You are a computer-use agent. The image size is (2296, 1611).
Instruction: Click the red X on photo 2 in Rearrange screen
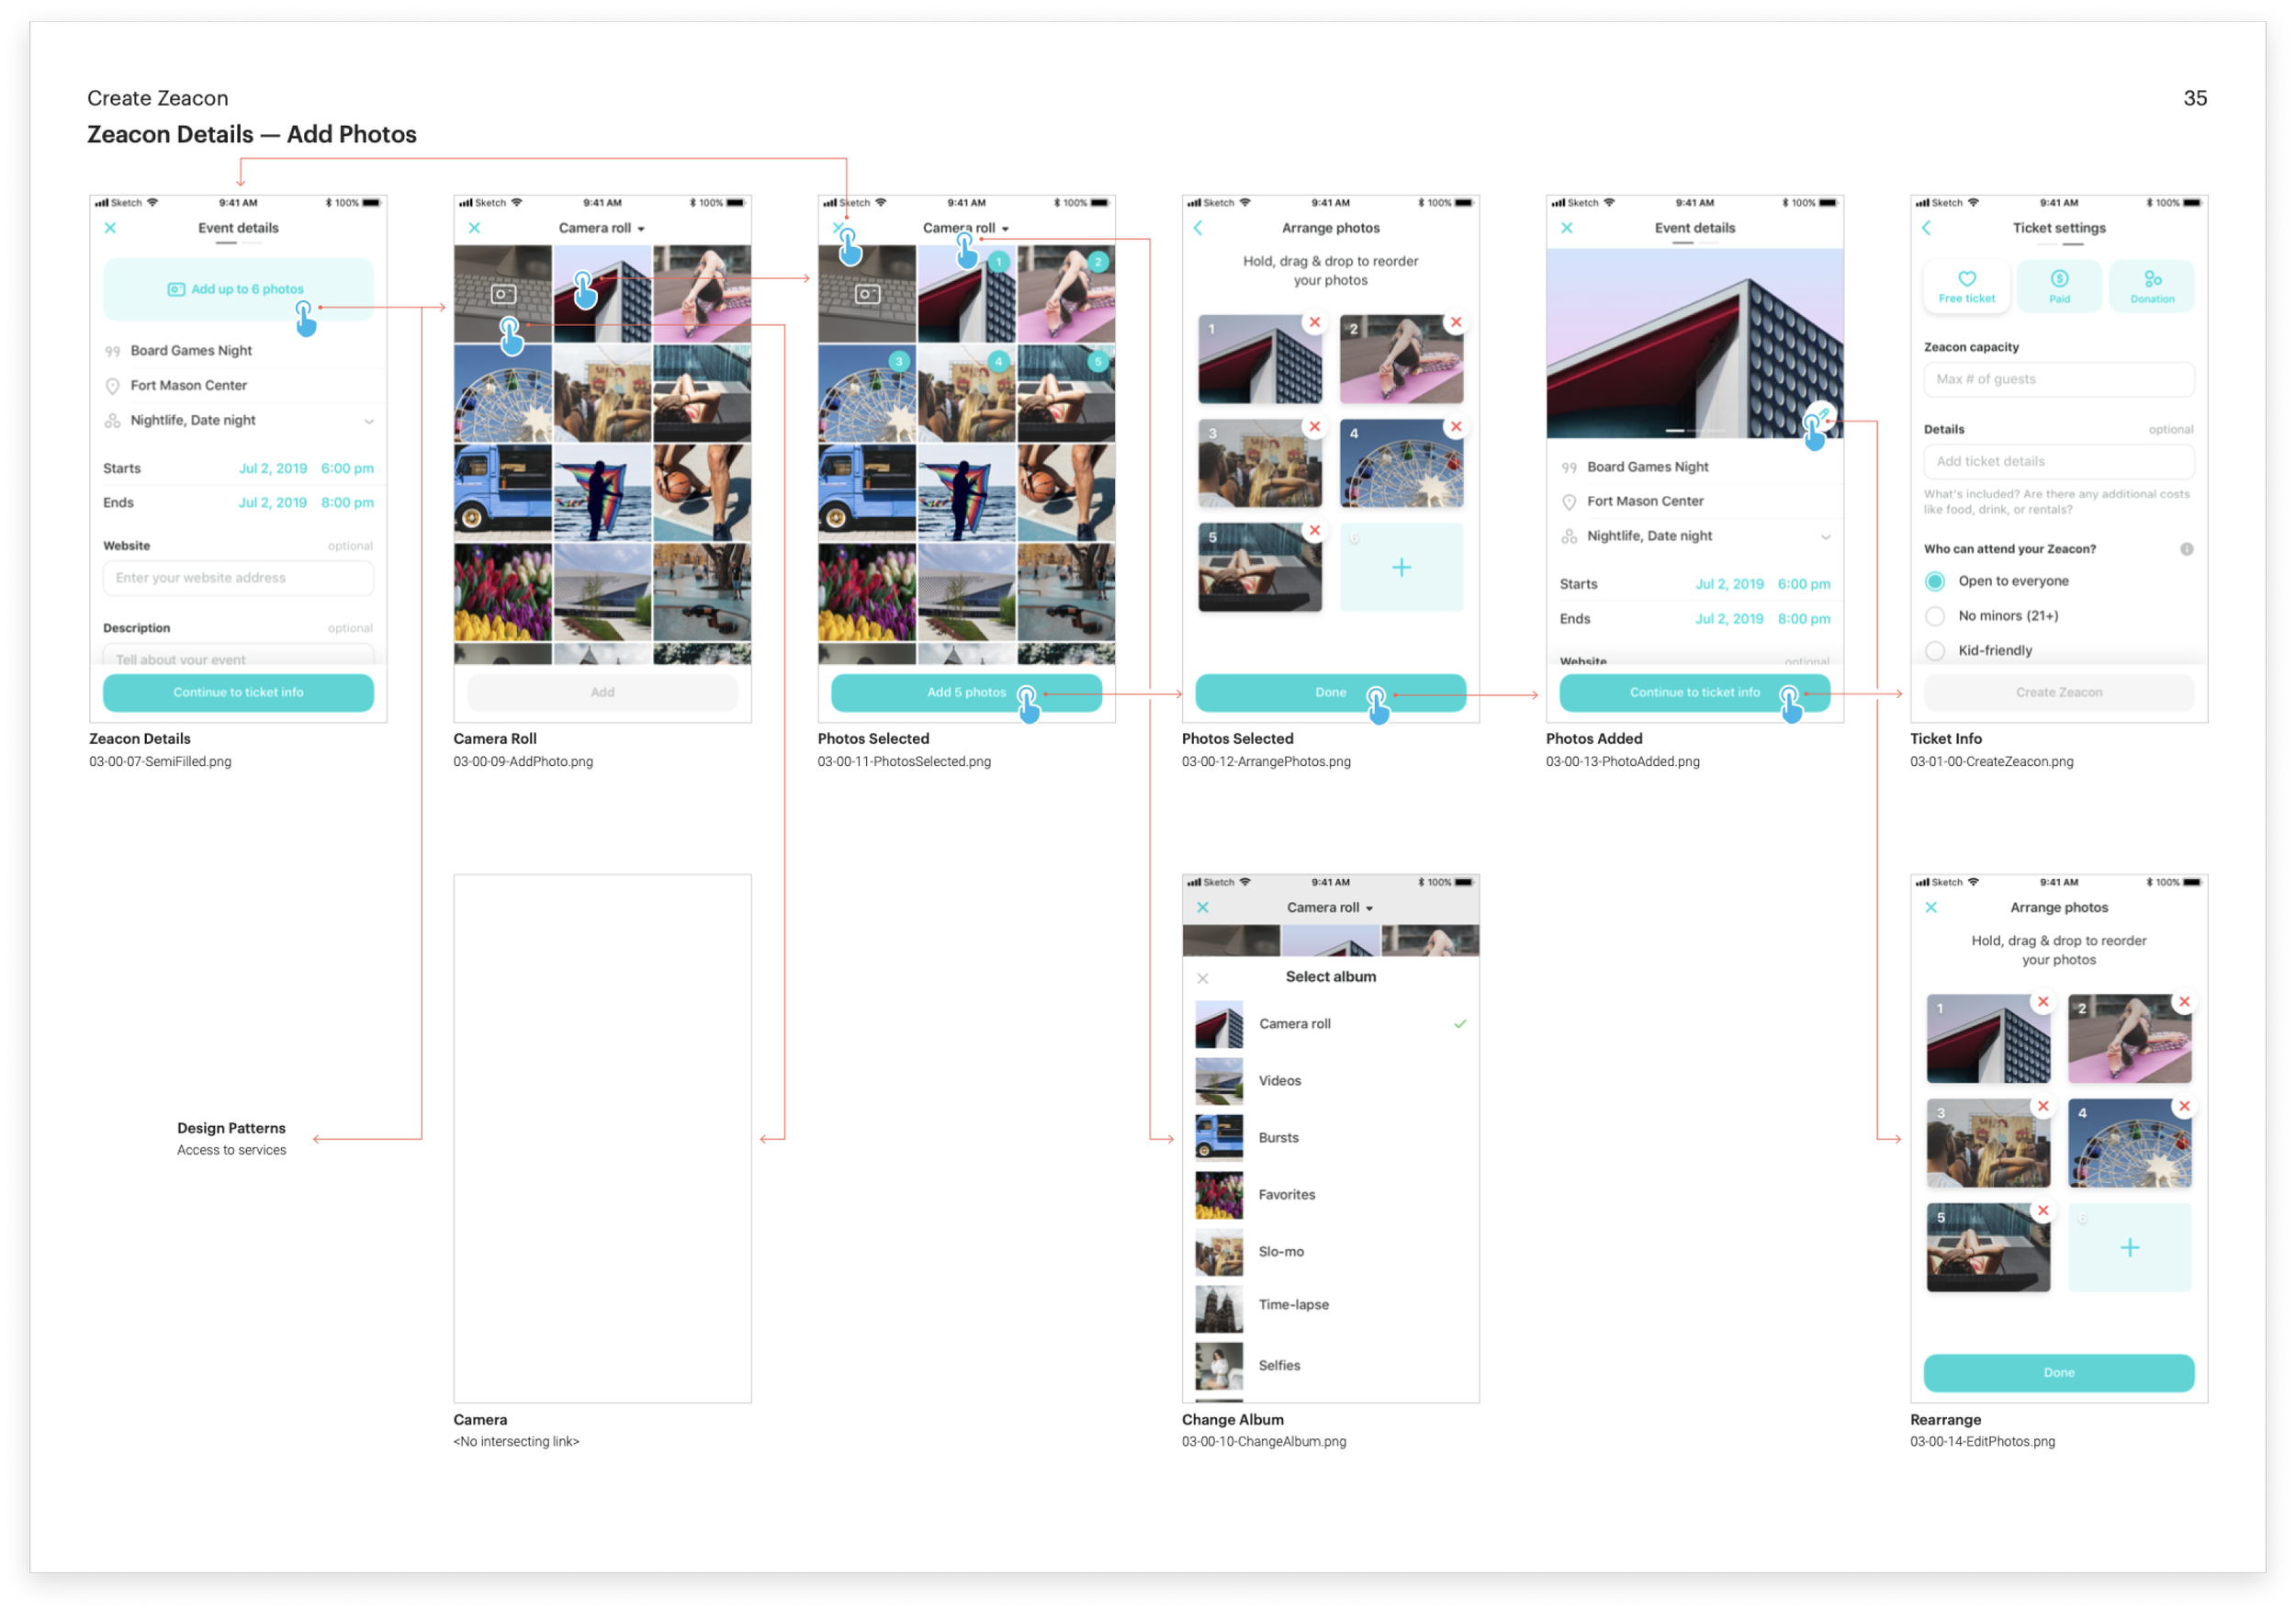2184,1002
